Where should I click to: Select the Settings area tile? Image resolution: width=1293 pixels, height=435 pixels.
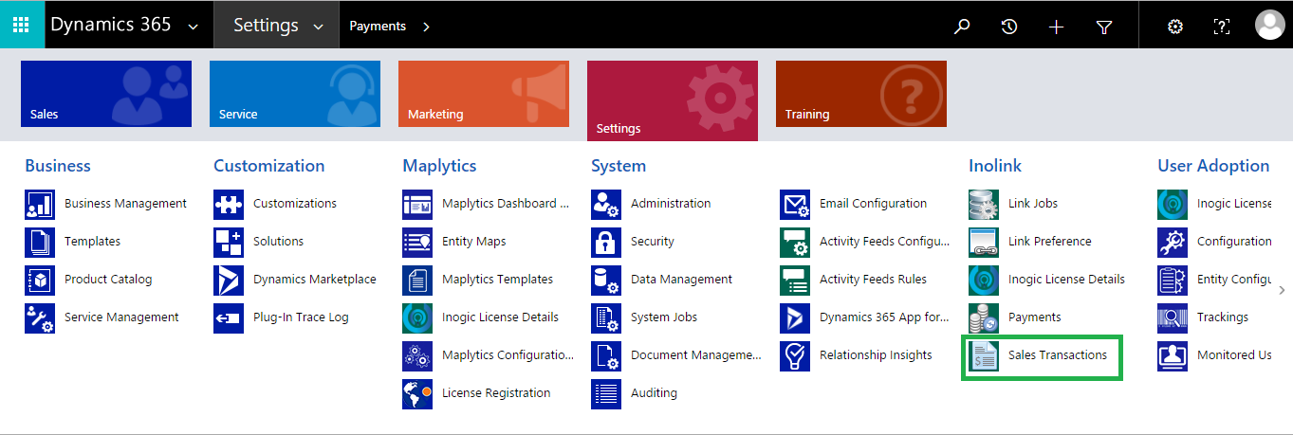click(x=673, y=100)
